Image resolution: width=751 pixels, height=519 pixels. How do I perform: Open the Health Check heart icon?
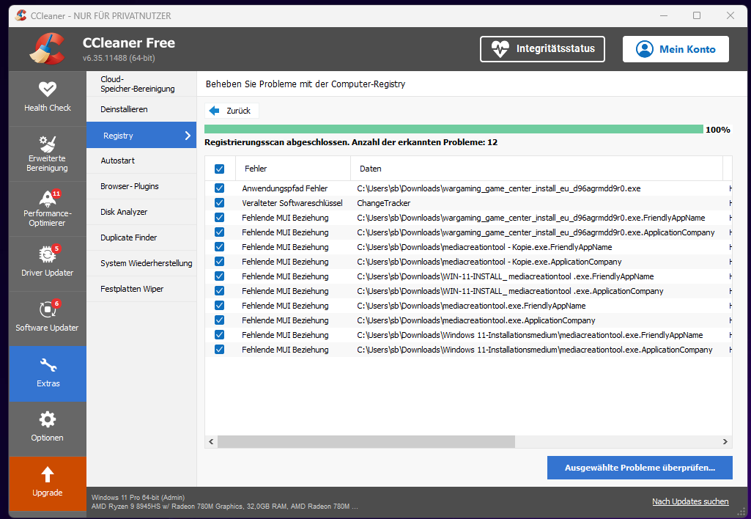pos(48,89)
